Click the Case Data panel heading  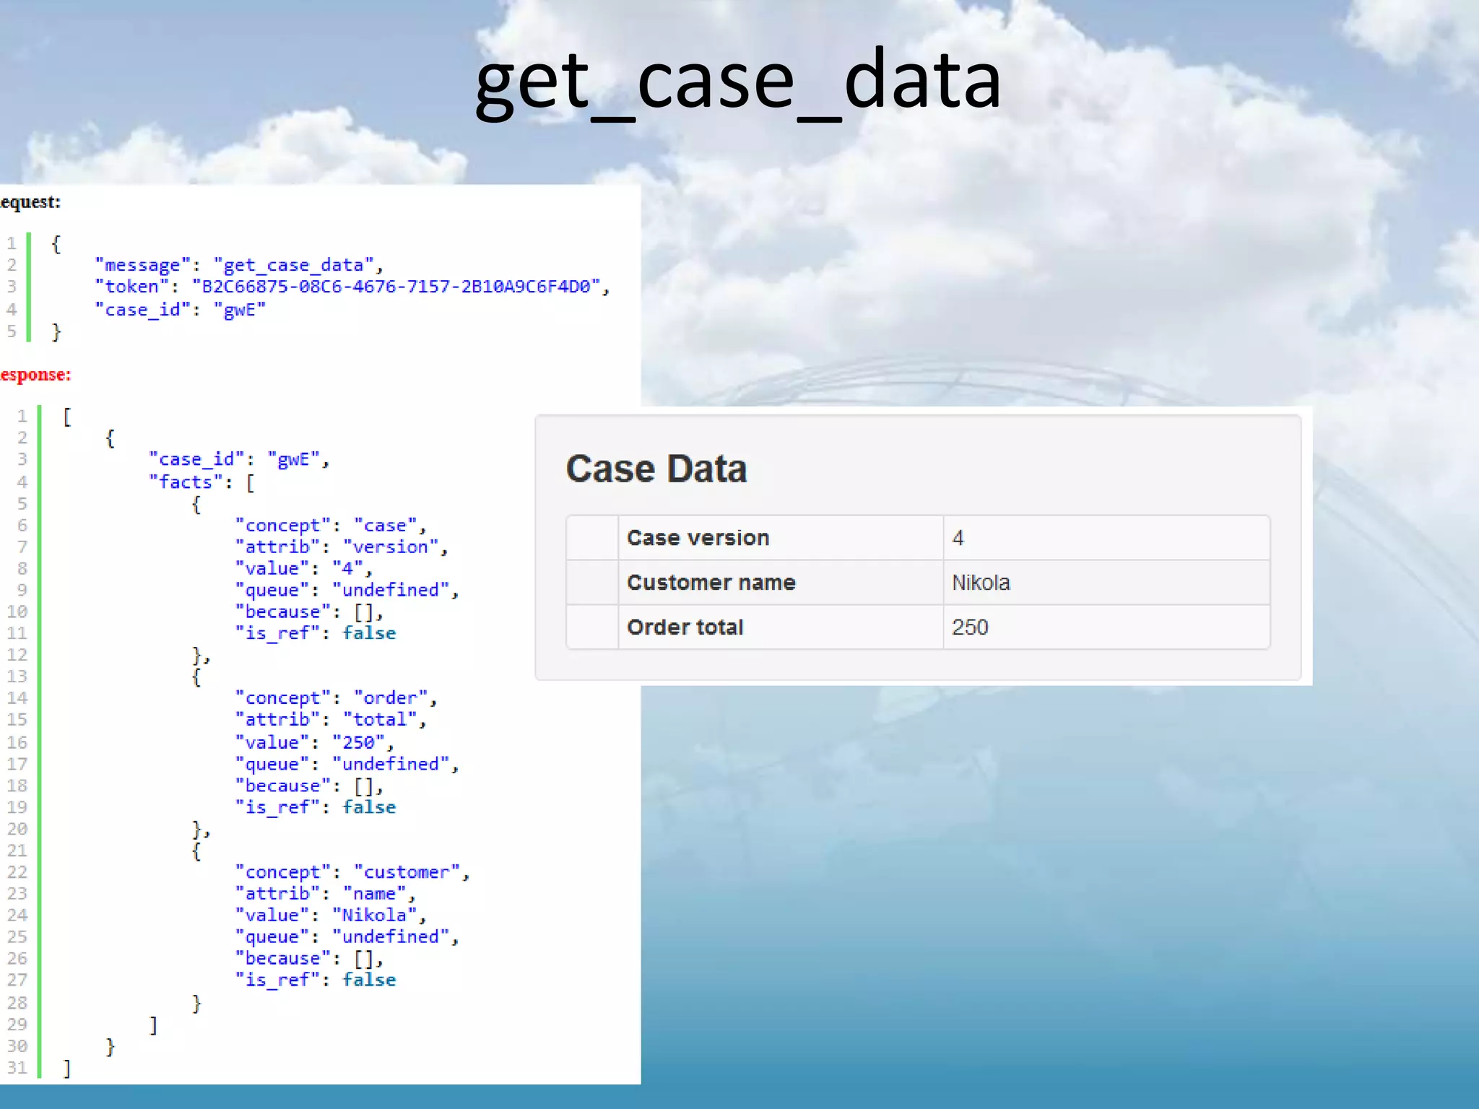click(656, 469)
